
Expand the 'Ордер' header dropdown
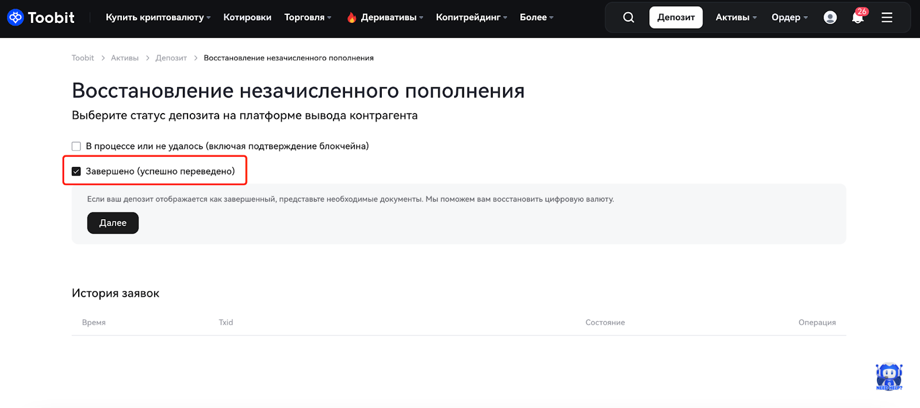pyautogui.click(x=789, y=17)
